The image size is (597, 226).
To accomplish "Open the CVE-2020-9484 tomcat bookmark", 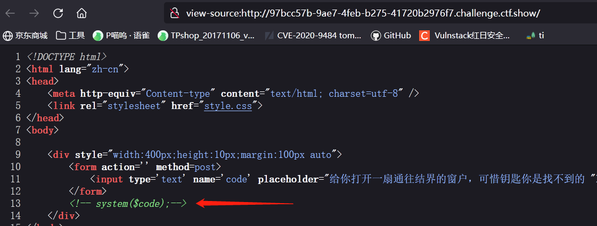I will point(313,36).
